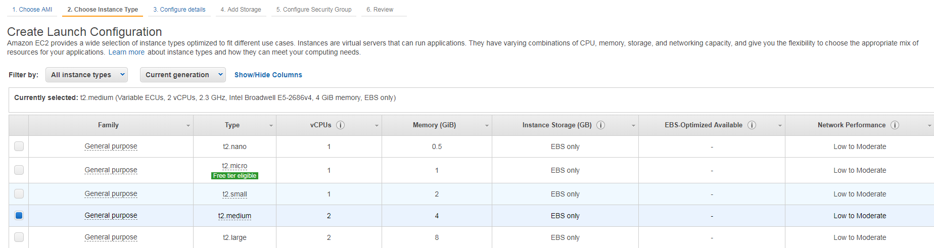
Task: Open the Current generation filter dropdown
Action: 183,75
